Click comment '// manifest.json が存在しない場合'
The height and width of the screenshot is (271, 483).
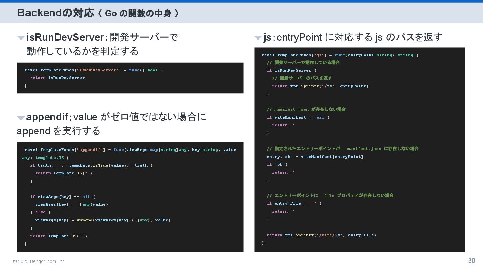pyautogui.click(x=306, y=109)
